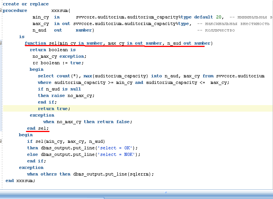273x199 pixels.
Task: Collapse the 'if sel(min_cy, max_cy, n_aud)' fold marker
Action: click(1, 141)
